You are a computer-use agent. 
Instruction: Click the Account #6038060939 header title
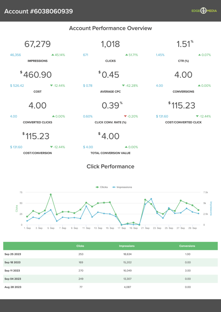[x=38, y=11]
